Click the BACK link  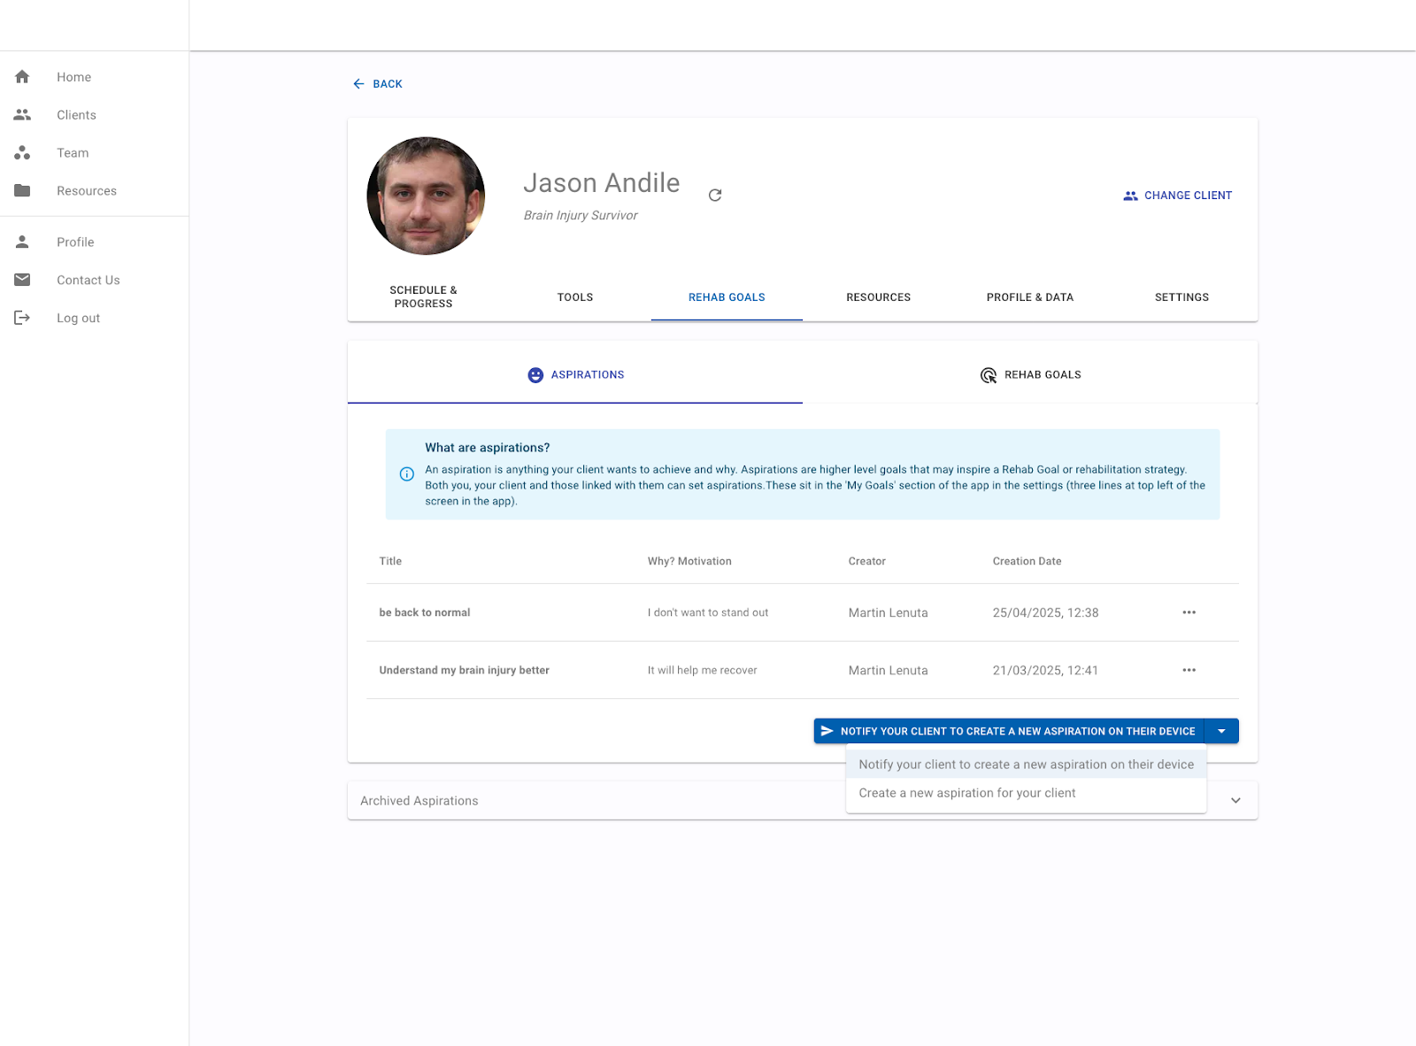tap(378, 84)
